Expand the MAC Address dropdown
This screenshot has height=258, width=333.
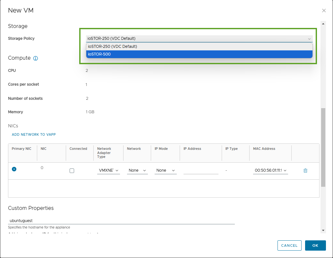(x=270, y=170)
